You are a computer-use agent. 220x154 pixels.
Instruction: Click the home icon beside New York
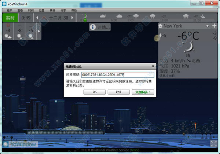click(160, 26)
